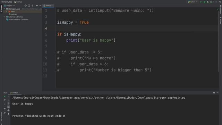Click the word True on line 3
This screenshot has width=222, height=125.
[x=84, y=22]
